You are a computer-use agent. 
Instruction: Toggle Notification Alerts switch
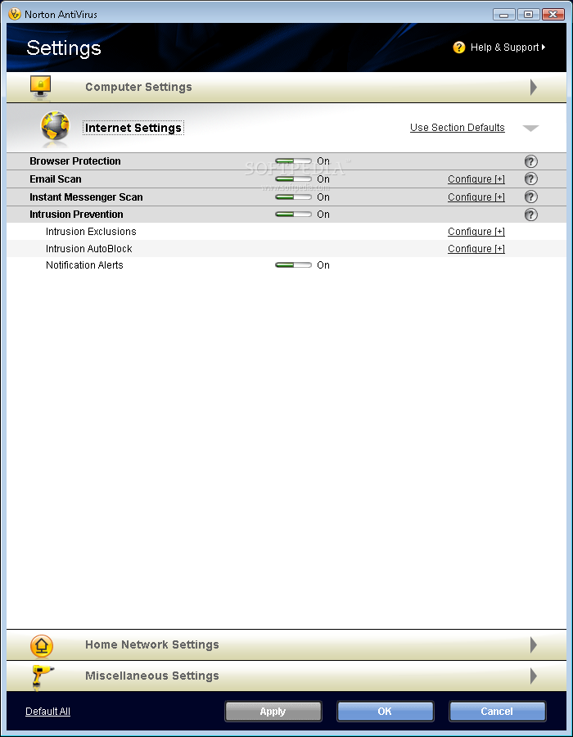293,265
